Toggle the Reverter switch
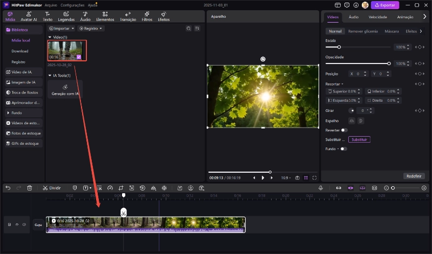The image size is (432, 254). (344, 130)
